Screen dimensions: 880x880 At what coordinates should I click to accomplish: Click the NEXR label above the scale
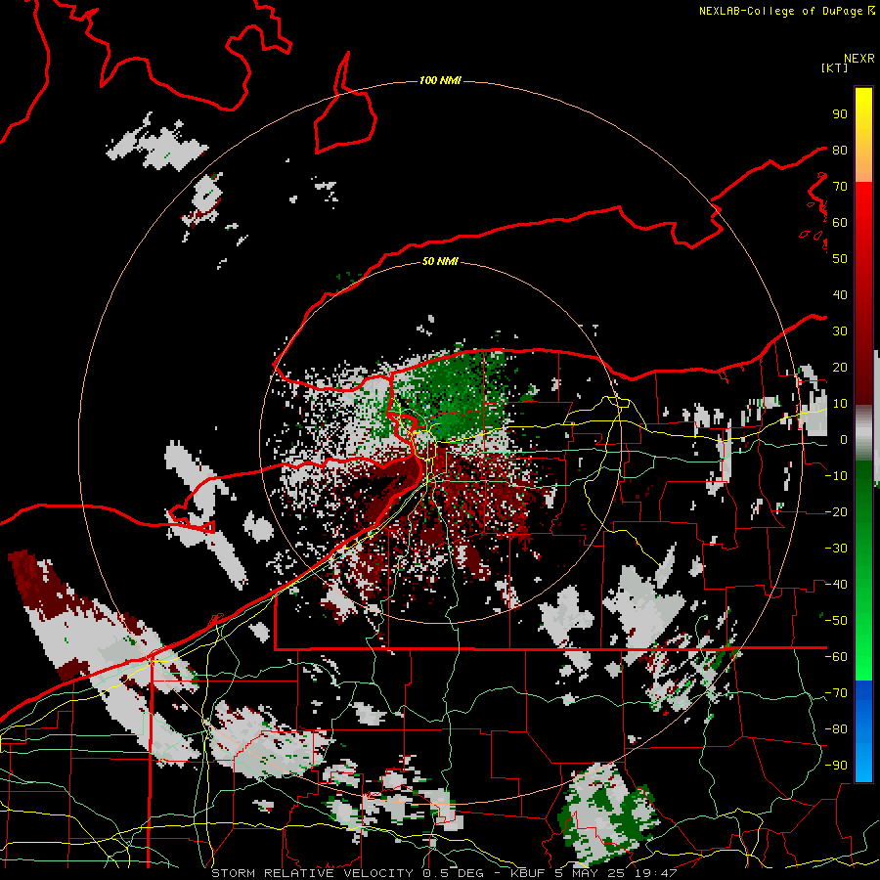click(858, 59)
